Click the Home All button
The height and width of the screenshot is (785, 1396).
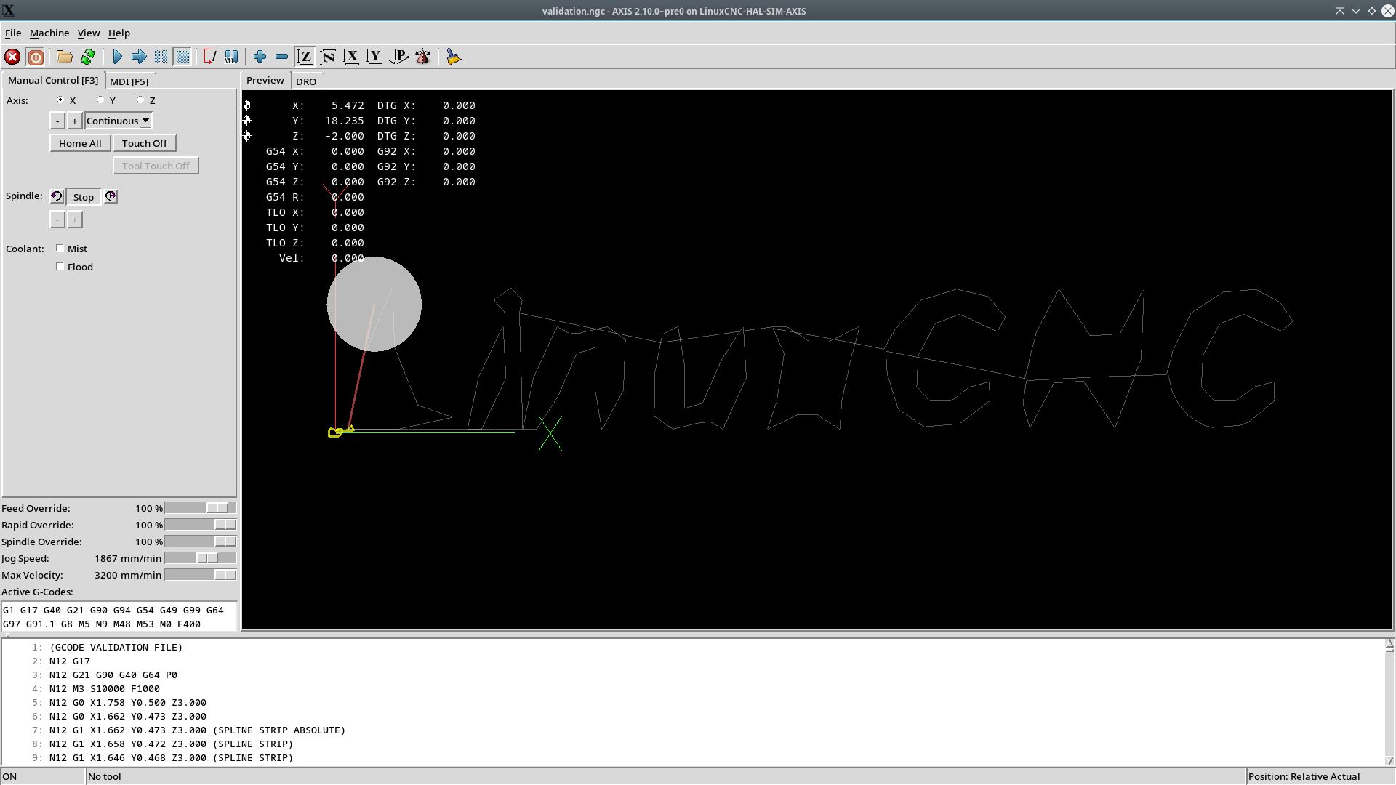pos(80,143)
